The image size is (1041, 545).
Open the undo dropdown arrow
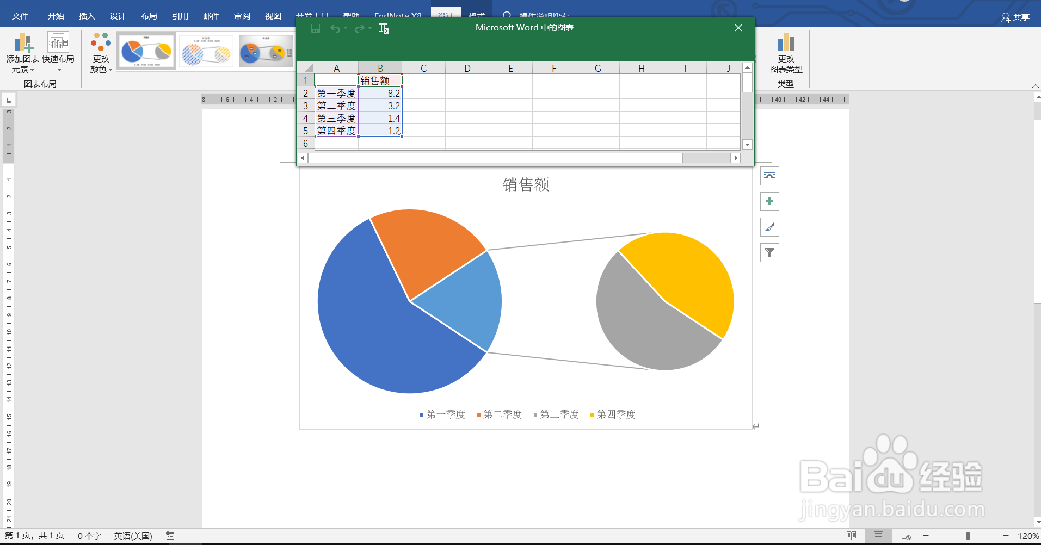(x=344, y=29)
